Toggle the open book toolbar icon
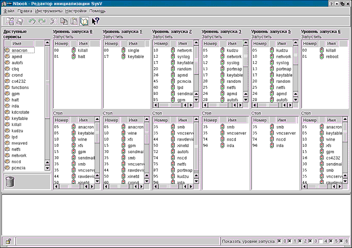 click(84, 21)
